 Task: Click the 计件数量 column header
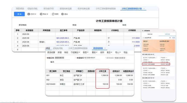tap(132, 30)
